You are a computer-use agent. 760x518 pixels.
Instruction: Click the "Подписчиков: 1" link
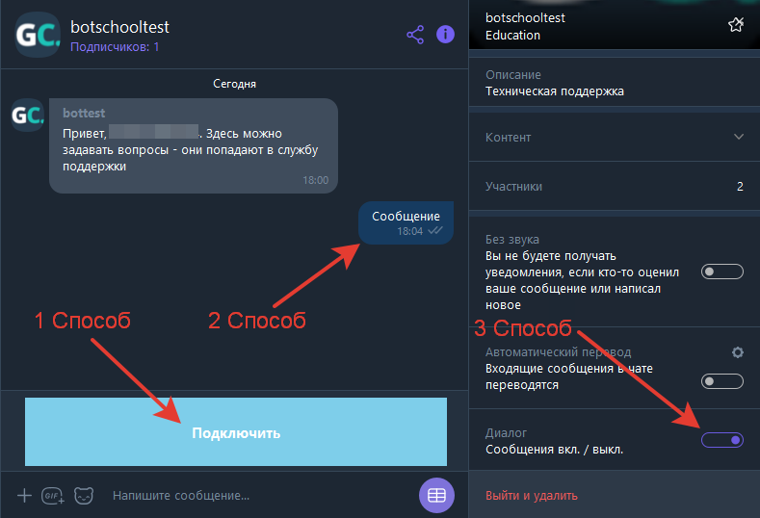coord(115,46)
